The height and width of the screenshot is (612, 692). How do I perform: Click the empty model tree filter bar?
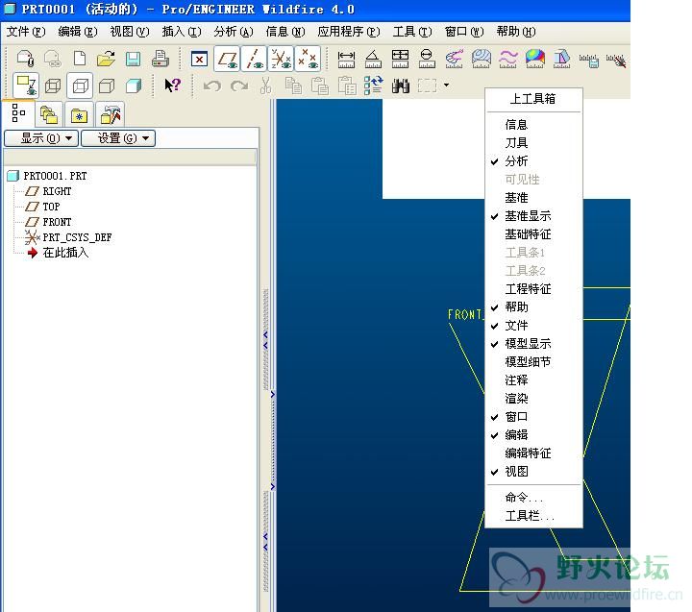coord(130,157)
